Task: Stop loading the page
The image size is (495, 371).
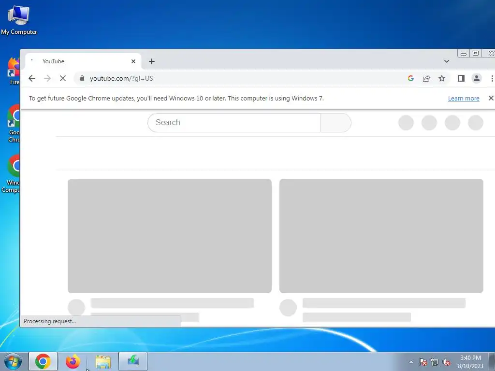Action: [x=63, y=78]
